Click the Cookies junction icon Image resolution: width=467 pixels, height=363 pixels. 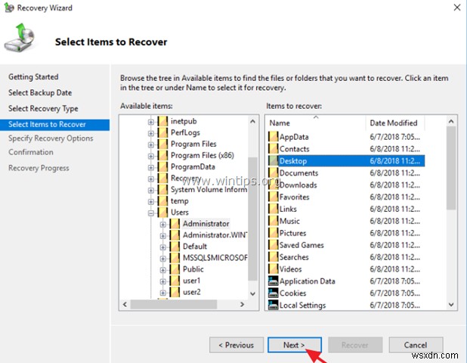[273, 293]
